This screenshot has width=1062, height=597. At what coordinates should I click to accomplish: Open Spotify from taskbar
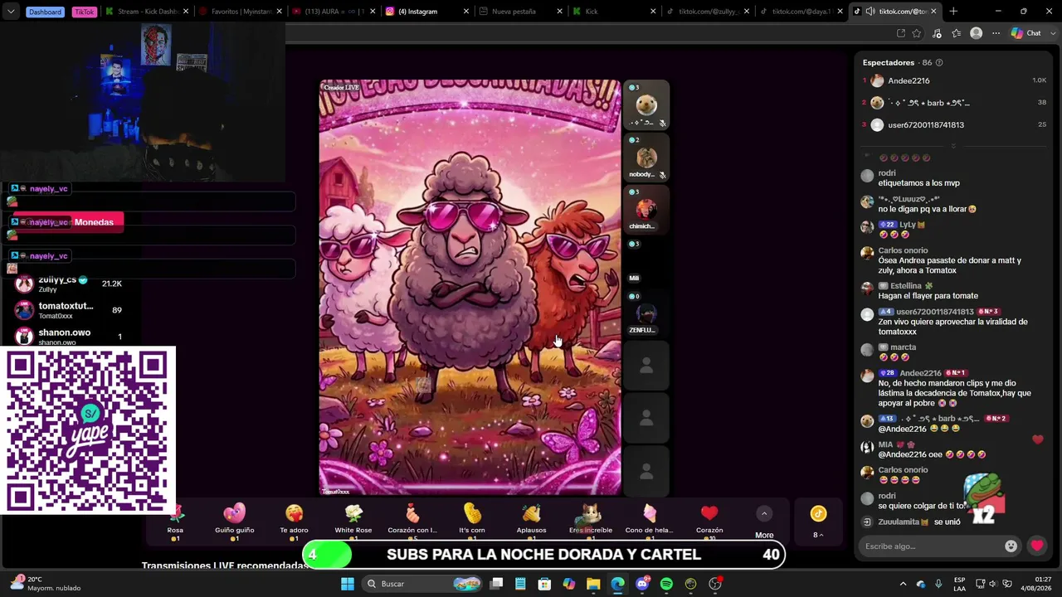666,584
